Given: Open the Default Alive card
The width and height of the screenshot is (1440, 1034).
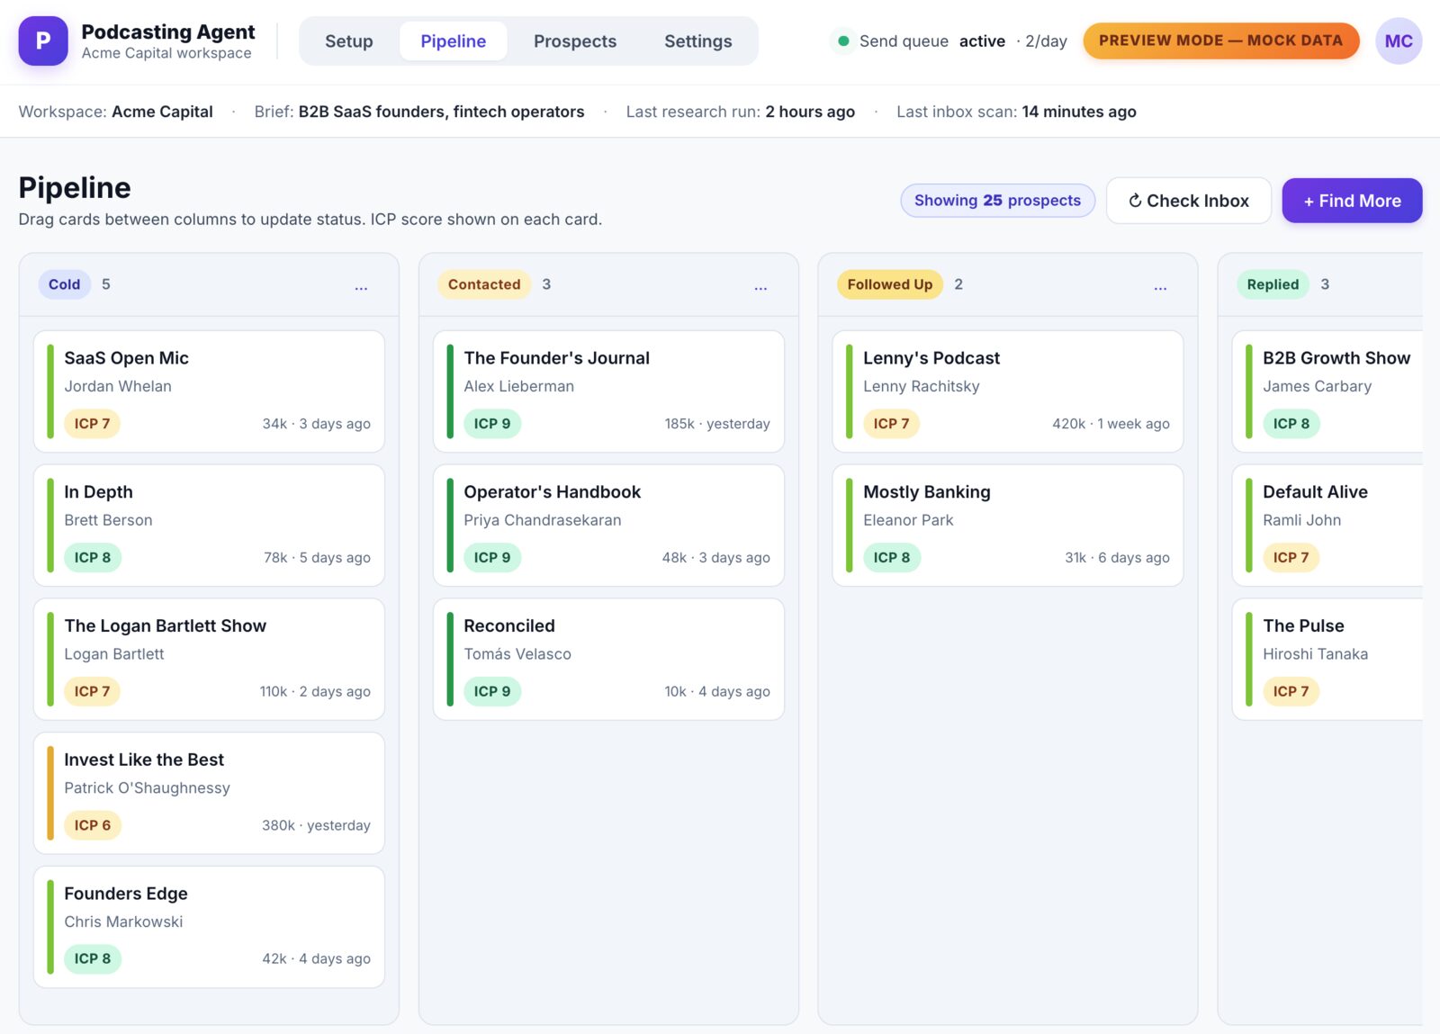Looking at the screenshot, I should pos(1327,525).
